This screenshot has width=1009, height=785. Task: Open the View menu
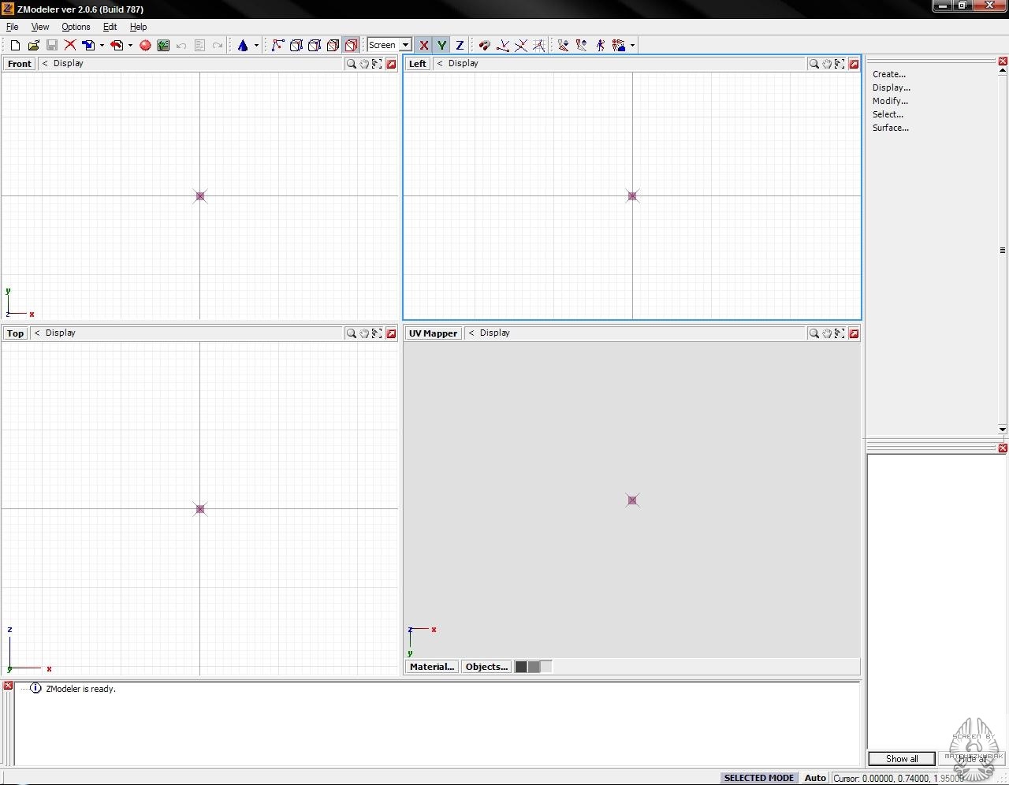tap(39, 27)
